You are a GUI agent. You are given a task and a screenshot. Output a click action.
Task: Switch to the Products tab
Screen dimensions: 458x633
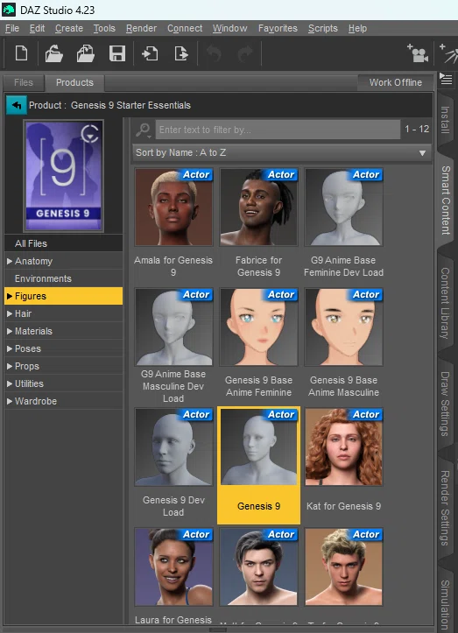pos(74,82)
